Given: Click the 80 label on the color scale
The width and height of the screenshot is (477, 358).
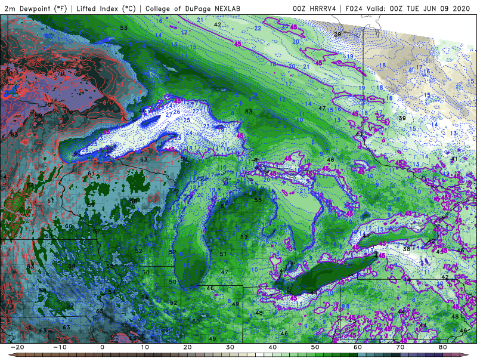Looking at the screenshot, I should pyautogui.click(x=443, y=347).
